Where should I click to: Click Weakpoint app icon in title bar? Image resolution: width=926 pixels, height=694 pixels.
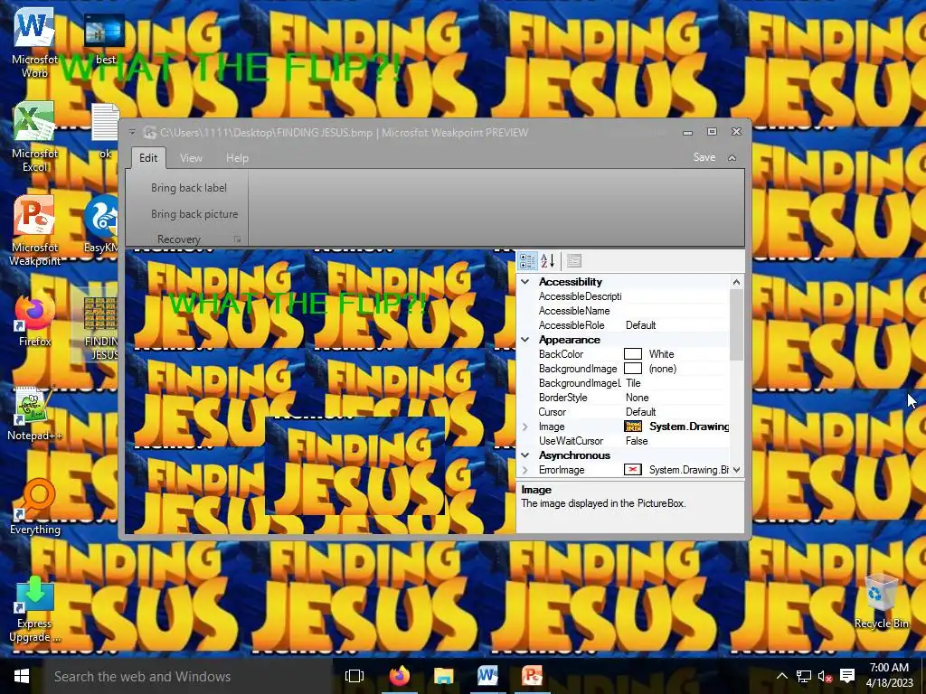coord(150,132)
